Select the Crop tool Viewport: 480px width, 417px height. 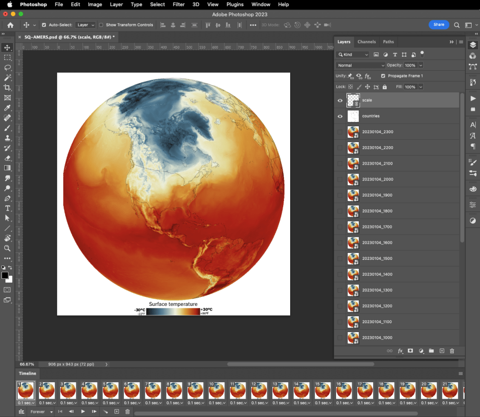click(x=7, y=88)
